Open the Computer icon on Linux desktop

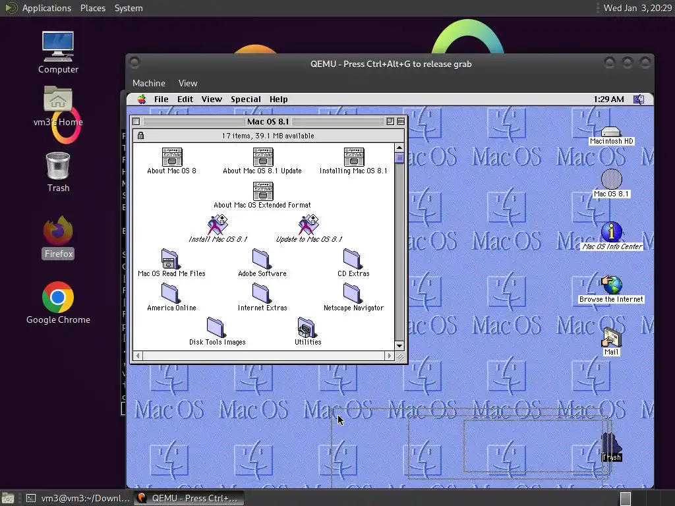pyautogui.click(x=58, y=53)
